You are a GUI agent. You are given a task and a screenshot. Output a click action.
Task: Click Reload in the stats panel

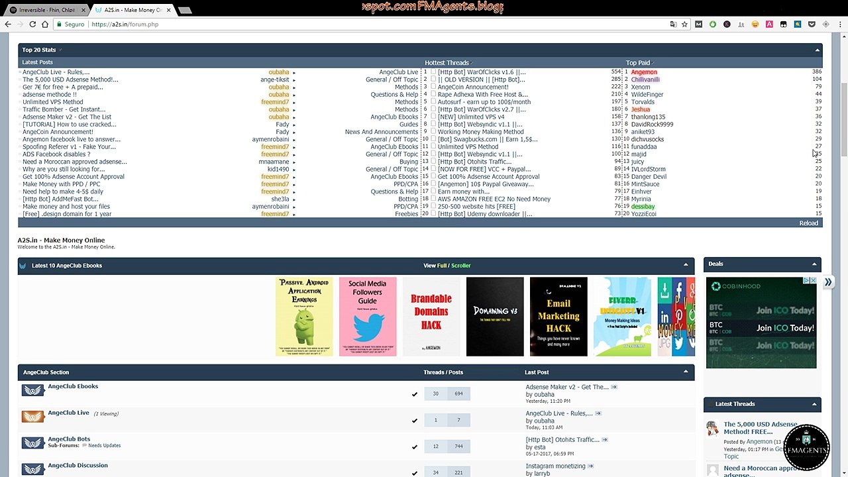point(808,223)
